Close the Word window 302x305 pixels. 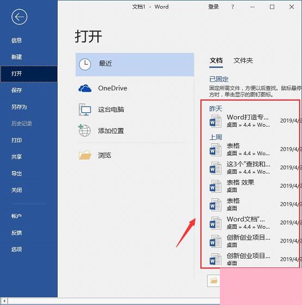(x=292, y=7)
